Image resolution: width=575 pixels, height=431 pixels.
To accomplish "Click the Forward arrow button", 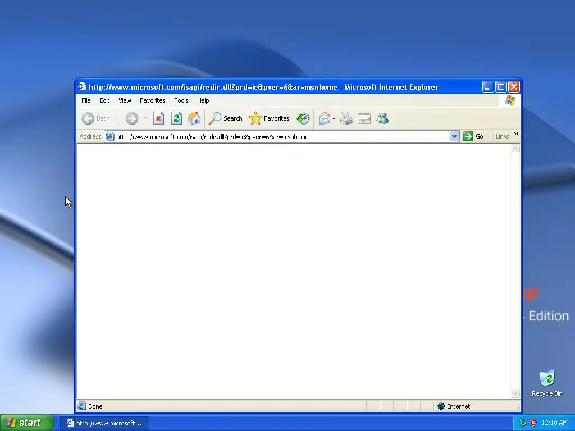I will click(131, 118).
